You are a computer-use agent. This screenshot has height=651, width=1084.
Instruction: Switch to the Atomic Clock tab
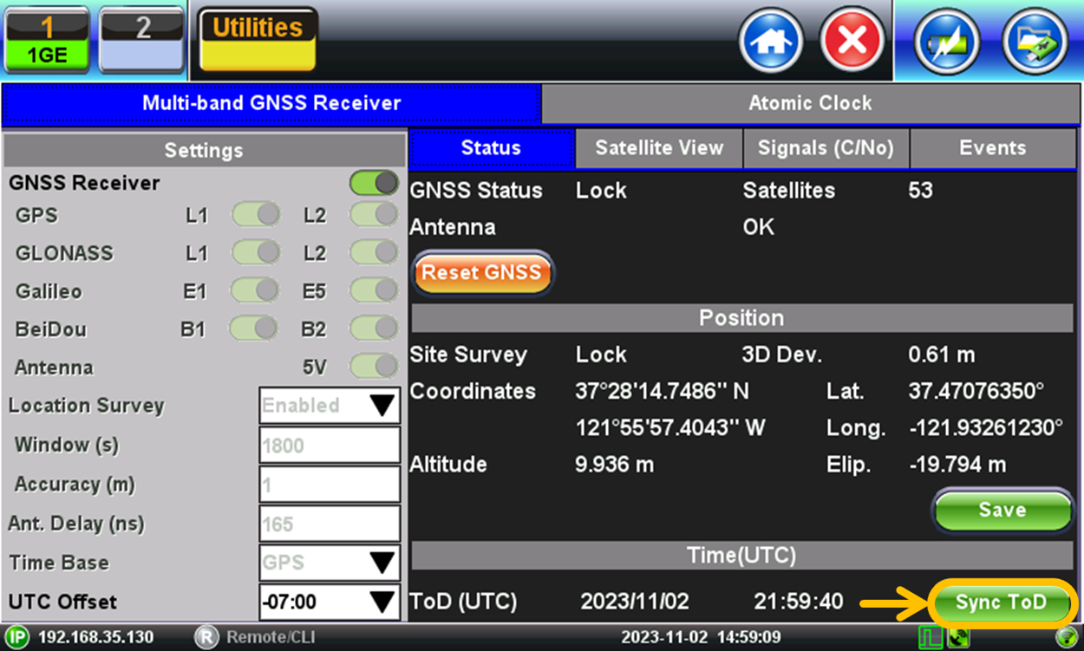(x=810, y=103)
